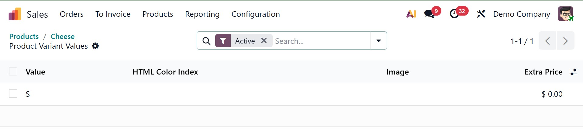
Task: Open the optional columns adjust icon
Action: click(x=573, y=72)
